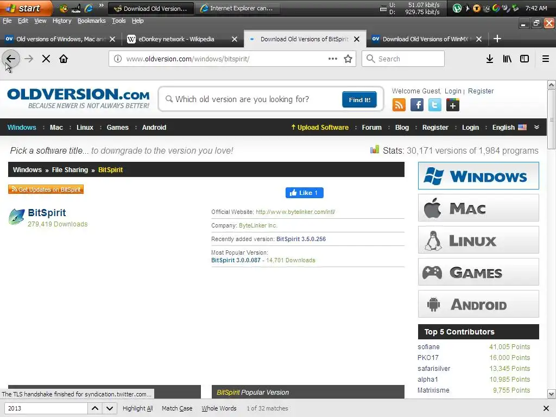Visit the OldVersion Facebook icon
556x417 pixels.
coord(417,105)
